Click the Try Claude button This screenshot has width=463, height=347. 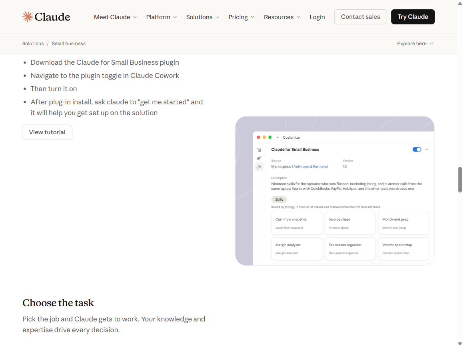pyautogui.click(x=413, y=17)
